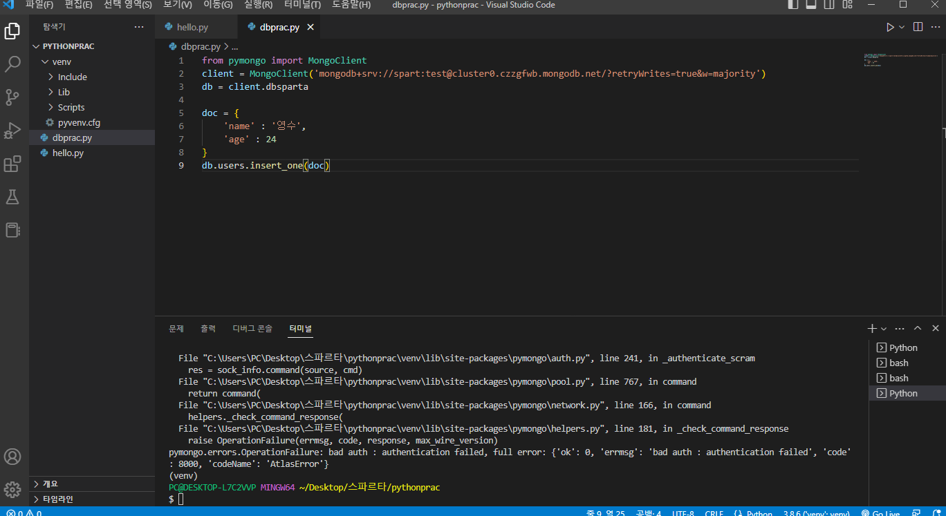Open the Explorer's more actions ellipsis
Screen dimensions: 946x516
click(139, 27)
